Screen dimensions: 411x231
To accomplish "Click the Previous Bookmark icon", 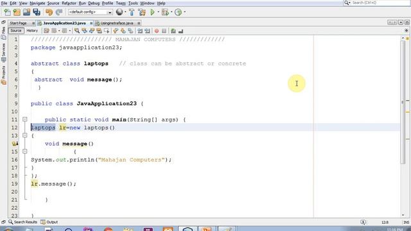I will point(116,31).
